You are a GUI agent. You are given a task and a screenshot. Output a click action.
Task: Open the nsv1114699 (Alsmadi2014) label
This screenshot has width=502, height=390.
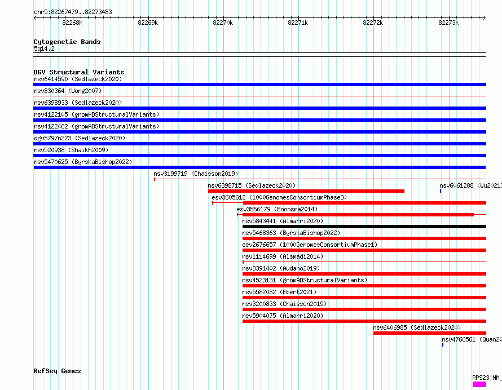click(x=283, y=256)
